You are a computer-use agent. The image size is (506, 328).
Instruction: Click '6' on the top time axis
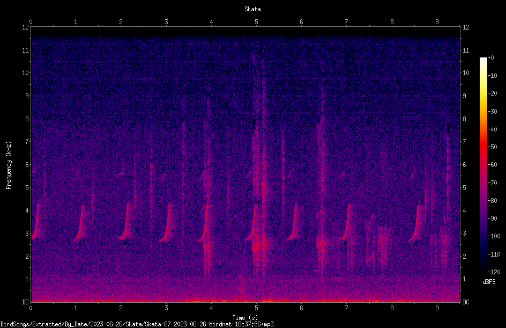point(301,22)
